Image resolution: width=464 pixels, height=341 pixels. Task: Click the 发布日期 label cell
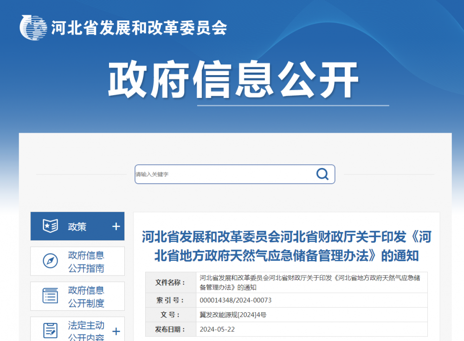[171, 329]
